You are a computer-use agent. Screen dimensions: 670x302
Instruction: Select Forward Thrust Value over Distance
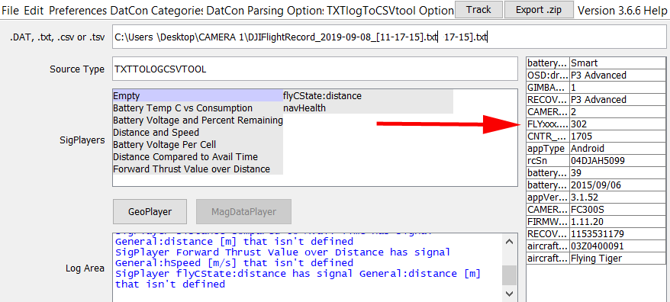198,169
